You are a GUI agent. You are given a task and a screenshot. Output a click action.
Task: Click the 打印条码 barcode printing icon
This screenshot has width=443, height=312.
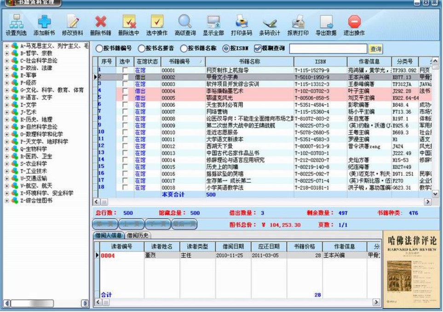(x=242, y=24)
